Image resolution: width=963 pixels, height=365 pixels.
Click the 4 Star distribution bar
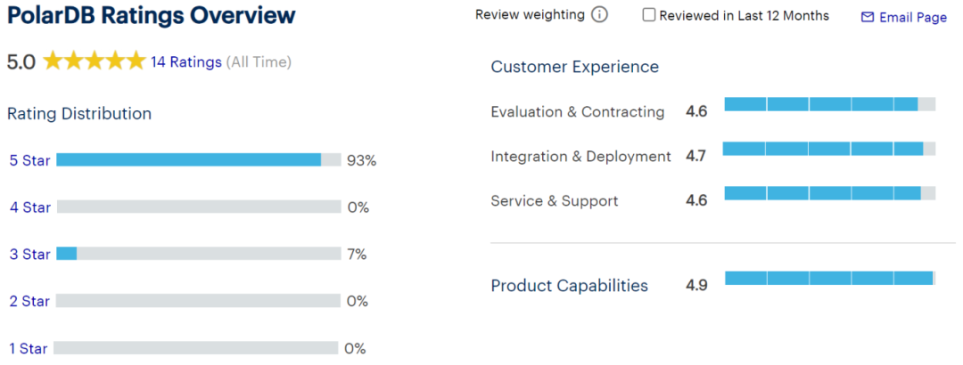point(198,207)
